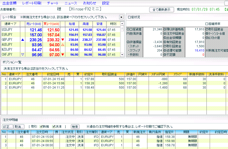Image resolution: width=228 pixels, height=149 pixels.
Task: Select the GBPJPY currency pair row
Action: [x=61, y=40]
